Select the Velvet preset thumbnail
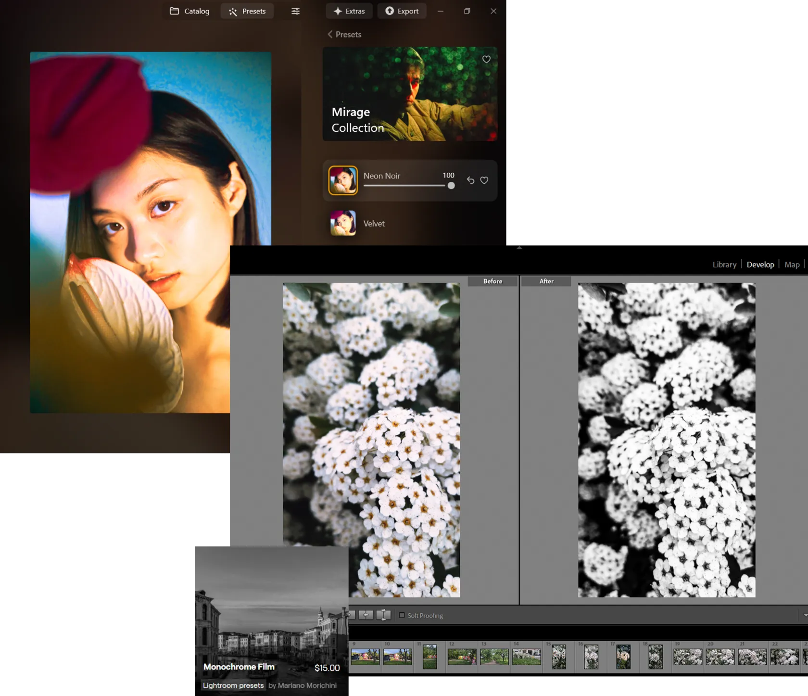This screenshot has width=808, height=696. click(x=343, y=223)
